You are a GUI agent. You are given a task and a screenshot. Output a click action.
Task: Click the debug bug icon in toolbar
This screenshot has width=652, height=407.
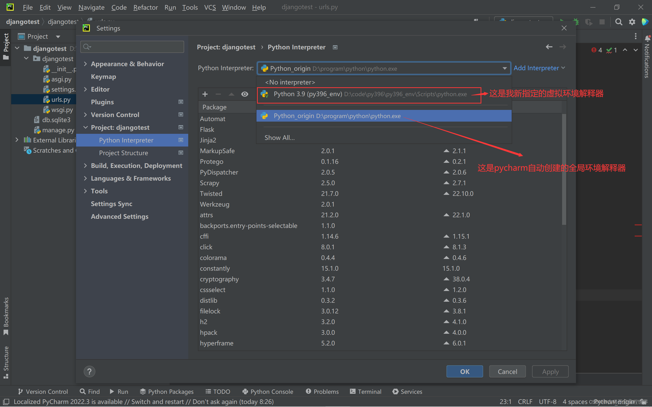[576, 22]
